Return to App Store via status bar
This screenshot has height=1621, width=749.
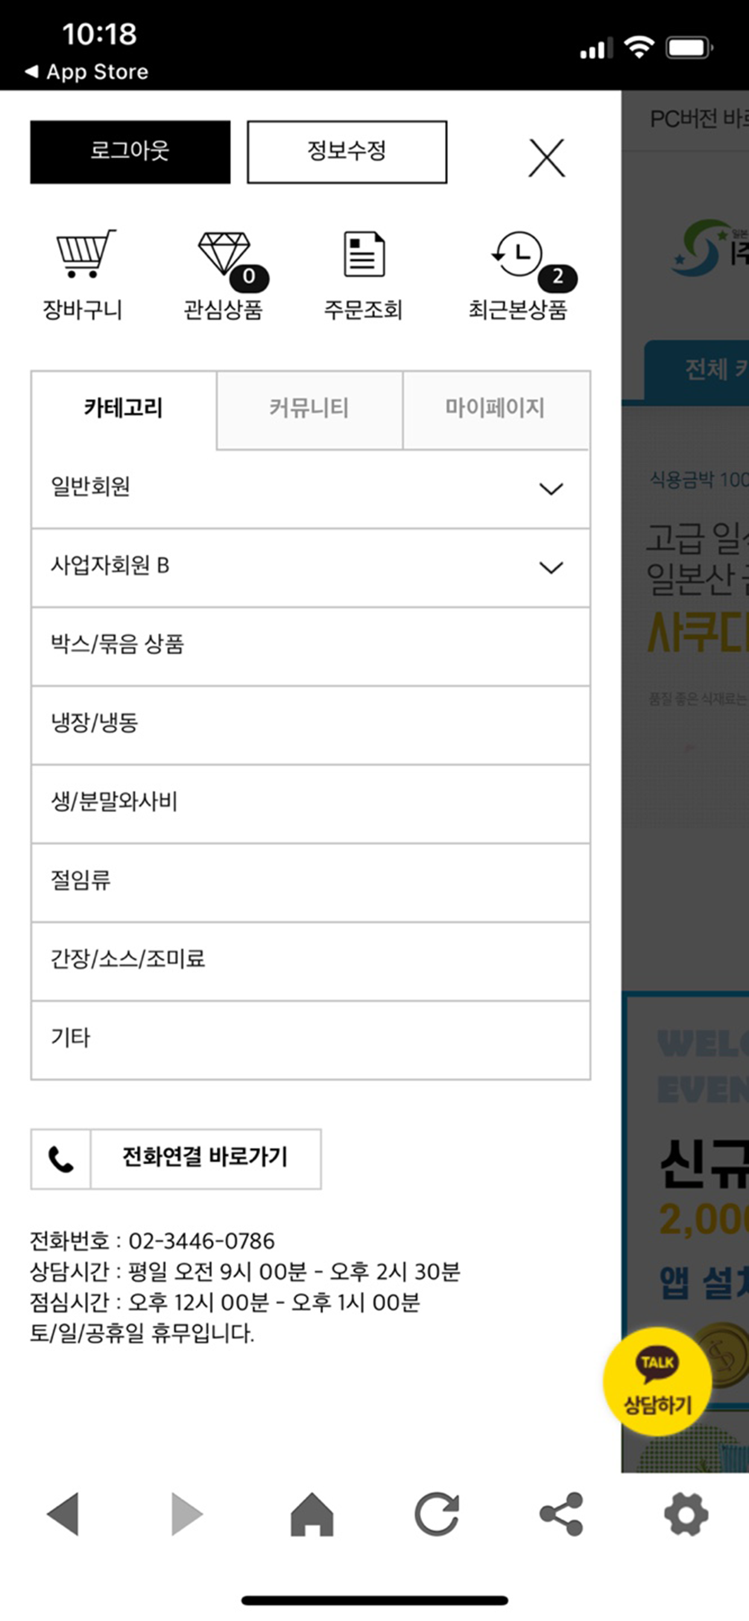click(x=86, y=72)
